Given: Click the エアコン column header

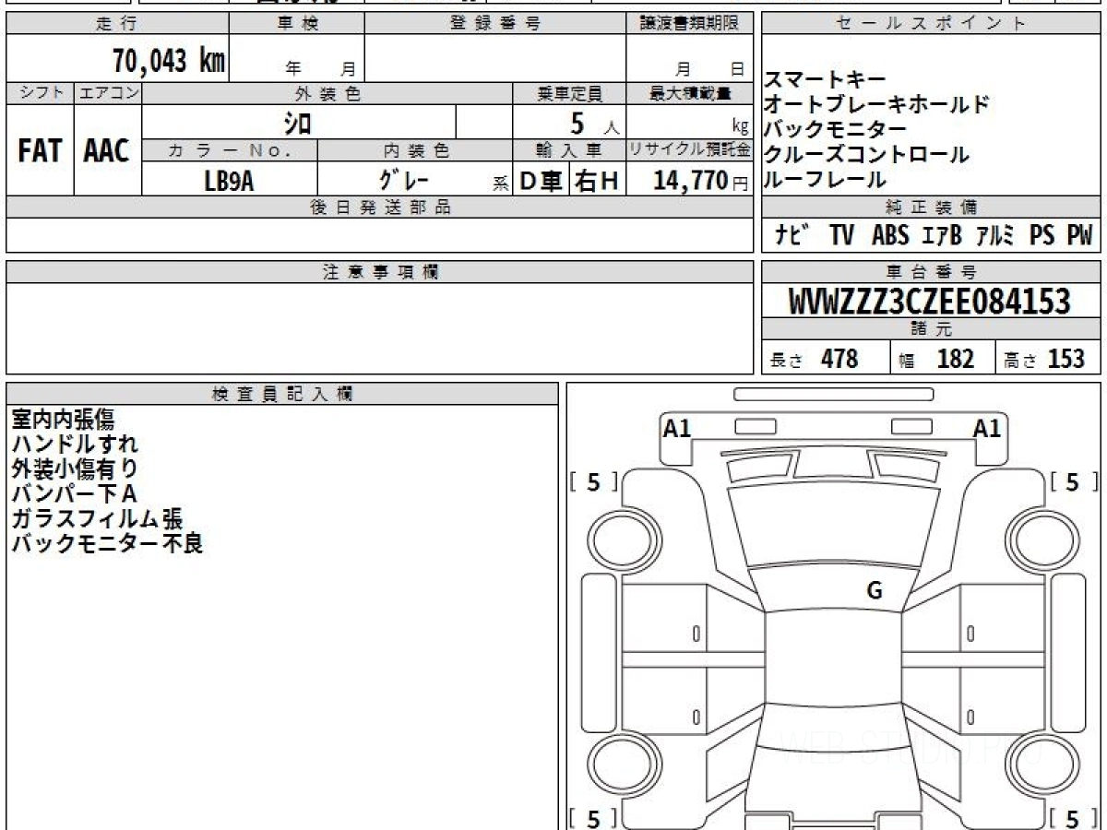Looking at the screenshot, I should pyautogui.click(x=108, y=93).
